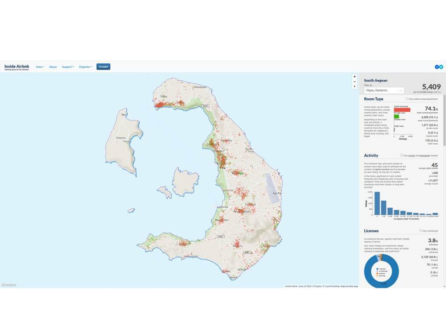
Task: Click the South Aegean heading
Action: coord(375,80)
